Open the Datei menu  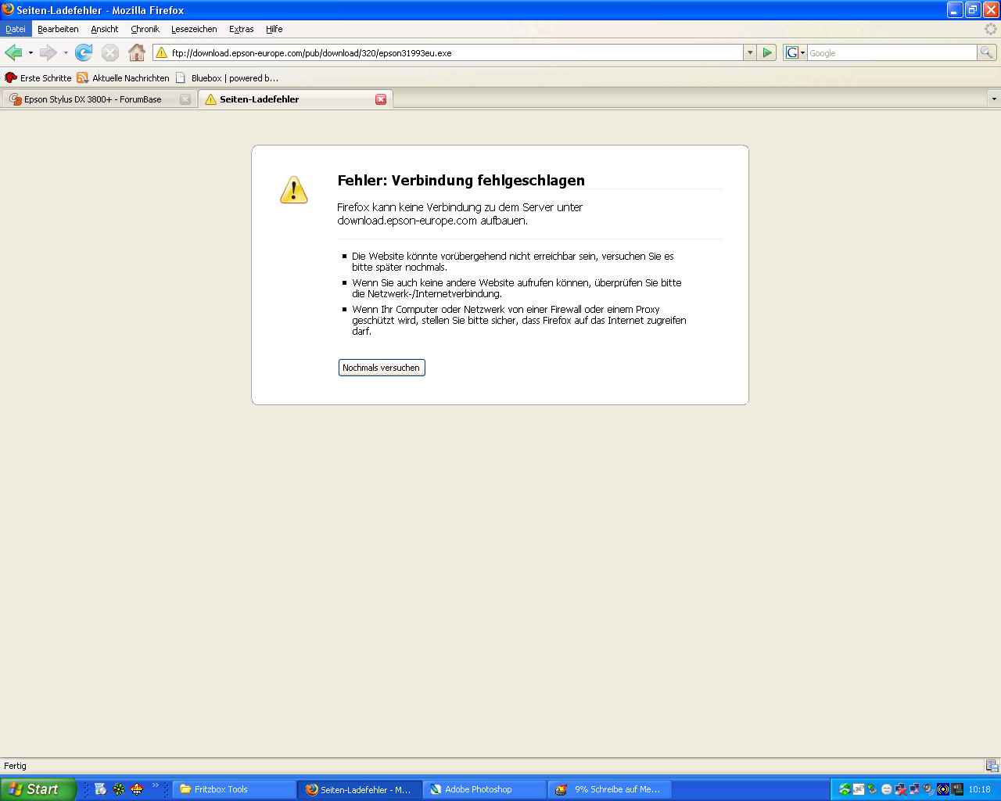pyautogui.click(x=16, y=29)
